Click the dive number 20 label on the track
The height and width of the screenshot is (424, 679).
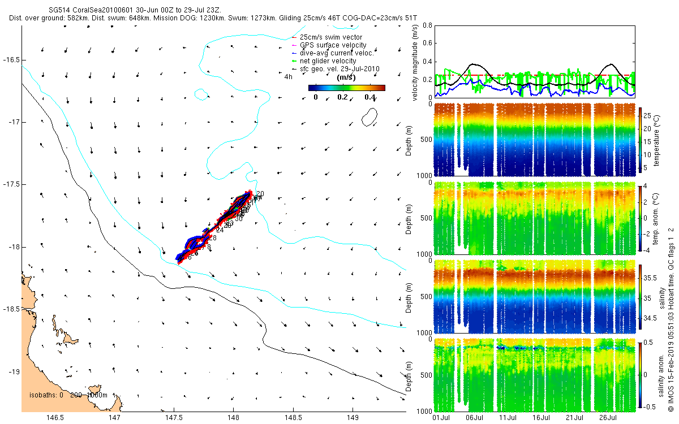(x=260, y=194)
